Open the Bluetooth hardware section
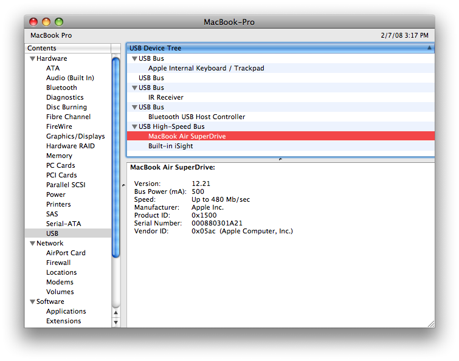The width and height of the screenshot is (459, 361). (61, 88)
